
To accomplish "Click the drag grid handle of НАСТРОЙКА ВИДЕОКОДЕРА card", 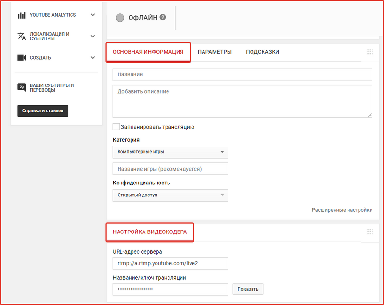I will tap(370, 232).
